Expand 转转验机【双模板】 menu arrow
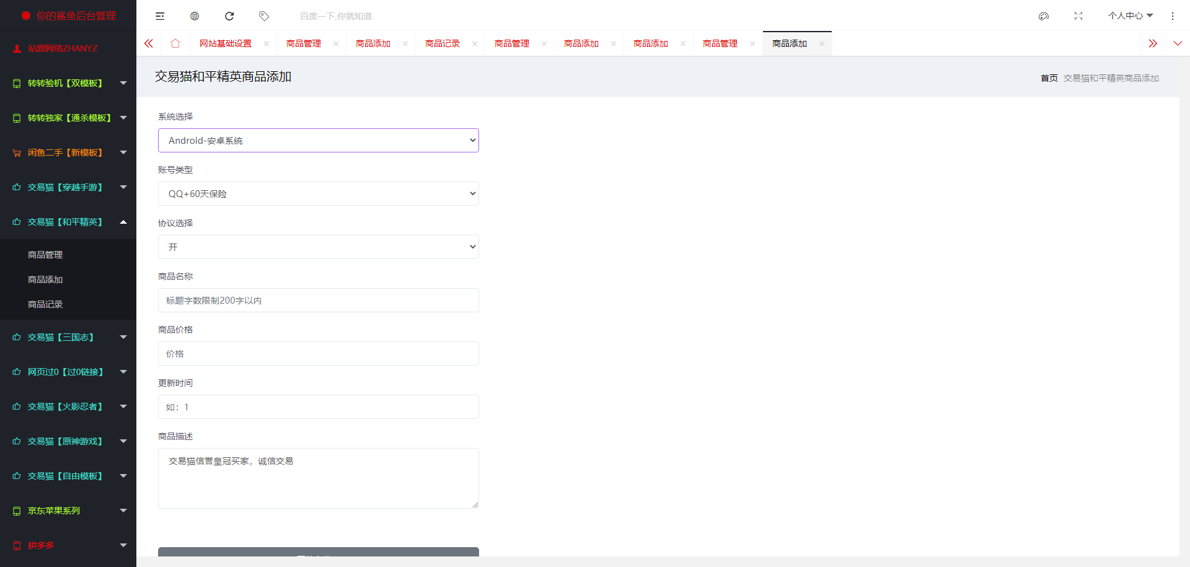The height and width of the screenshot is (567, 1190). (x=123, y=83)
